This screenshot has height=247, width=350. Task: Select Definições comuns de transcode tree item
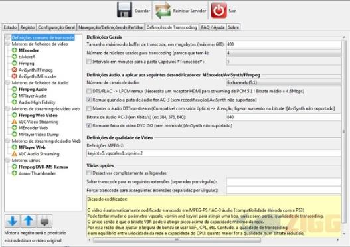tap(43, 37)
